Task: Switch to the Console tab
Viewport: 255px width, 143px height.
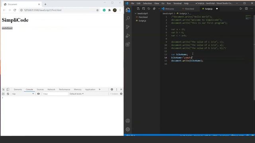Action: (x=29, y=89)
